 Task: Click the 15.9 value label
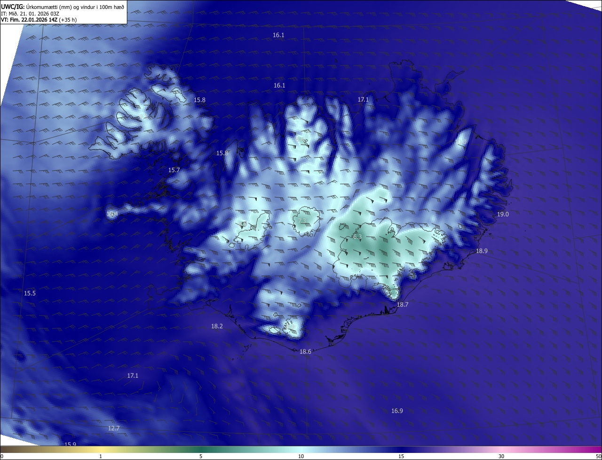click(x=70, y=444)
